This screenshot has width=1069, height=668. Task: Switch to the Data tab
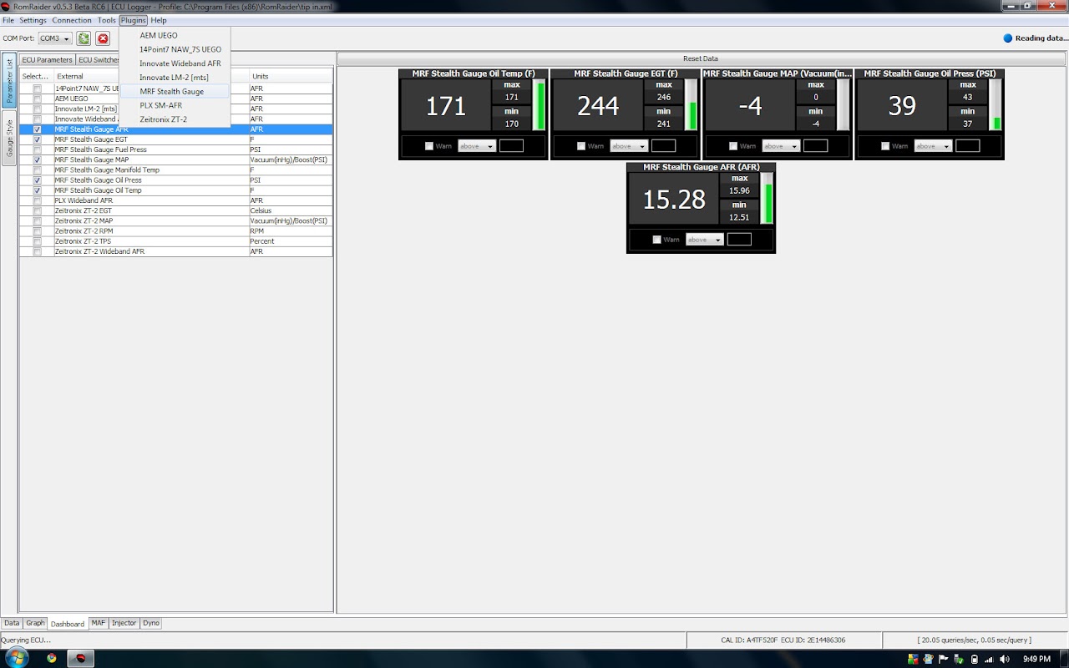[12, 623]
